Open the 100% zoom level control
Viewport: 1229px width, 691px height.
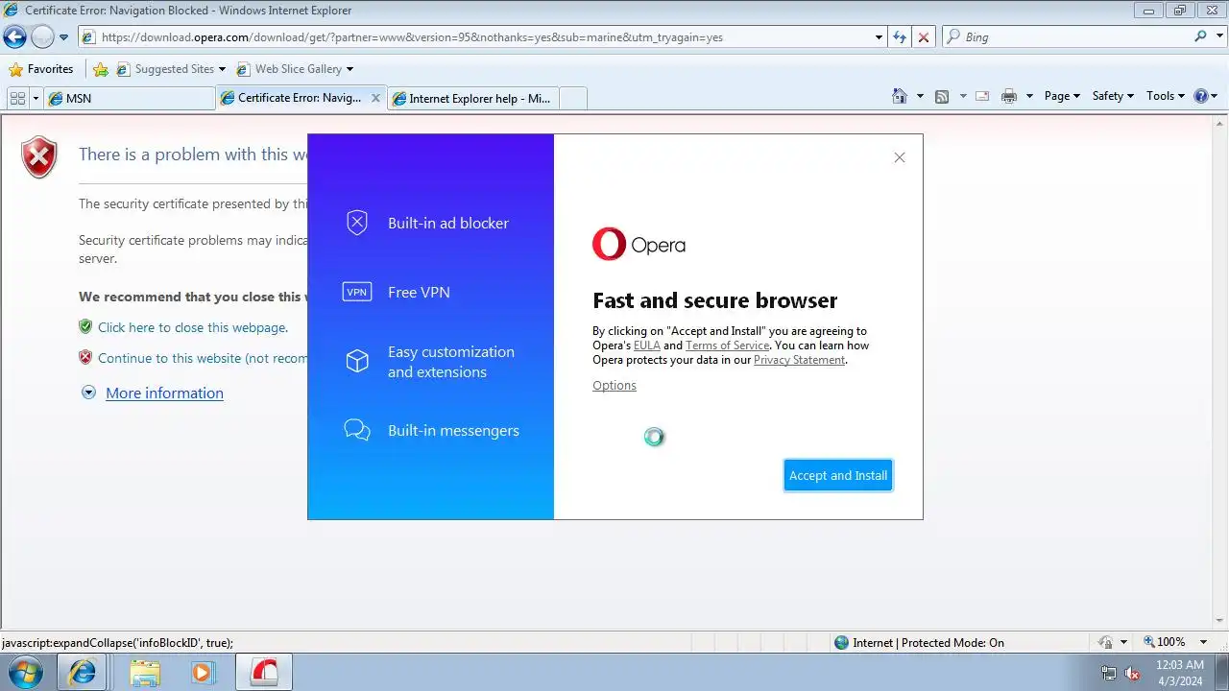coord(1165,642)
